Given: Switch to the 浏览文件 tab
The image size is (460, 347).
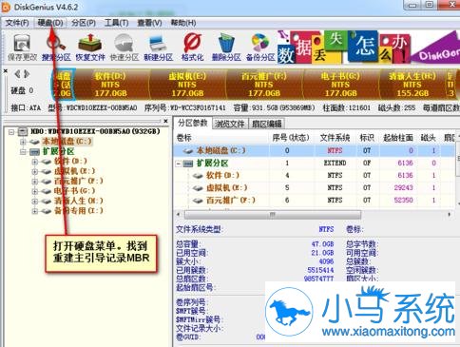Looking at the screenshot, I should (x=230, y=124).
